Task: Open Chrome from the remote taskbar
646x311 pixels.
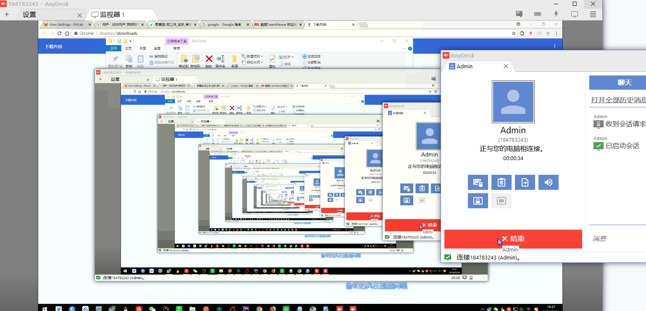Action: [259, 309]
